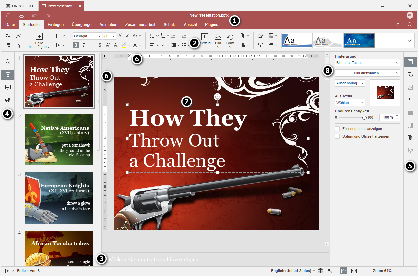Open the Wählen texture dropdown
The image size is (418, 276).
(350, 103)
